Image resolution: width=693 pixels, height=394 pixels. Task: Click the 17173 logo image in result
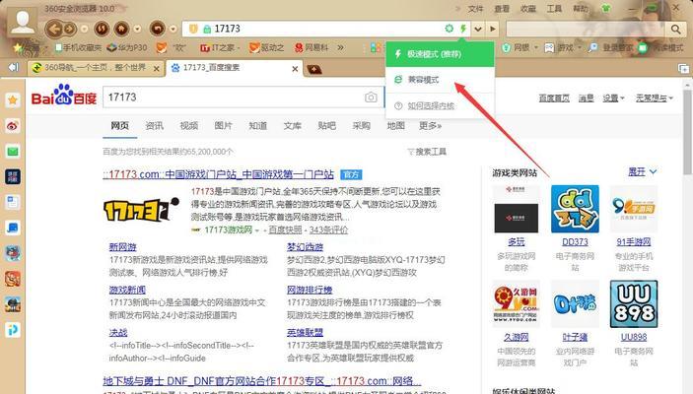tap(141, 210)
